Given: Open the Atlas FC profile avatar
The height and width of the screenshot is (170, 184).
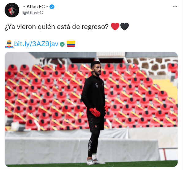Looking at the screenshot, I should pos(12,10).
